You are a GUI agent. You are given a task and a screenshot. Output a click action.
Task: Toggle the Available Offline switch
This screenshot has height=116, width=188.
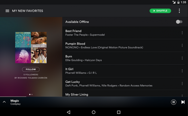point(179,22)
